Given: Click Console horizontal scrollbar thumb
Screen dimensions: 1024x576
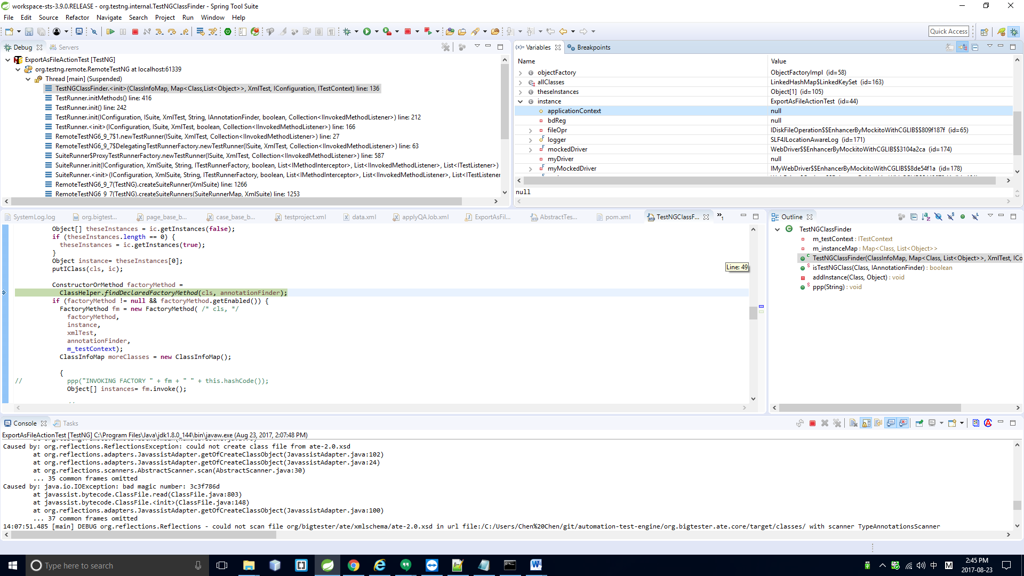Looking at the screenshot, I should (144, 534).
